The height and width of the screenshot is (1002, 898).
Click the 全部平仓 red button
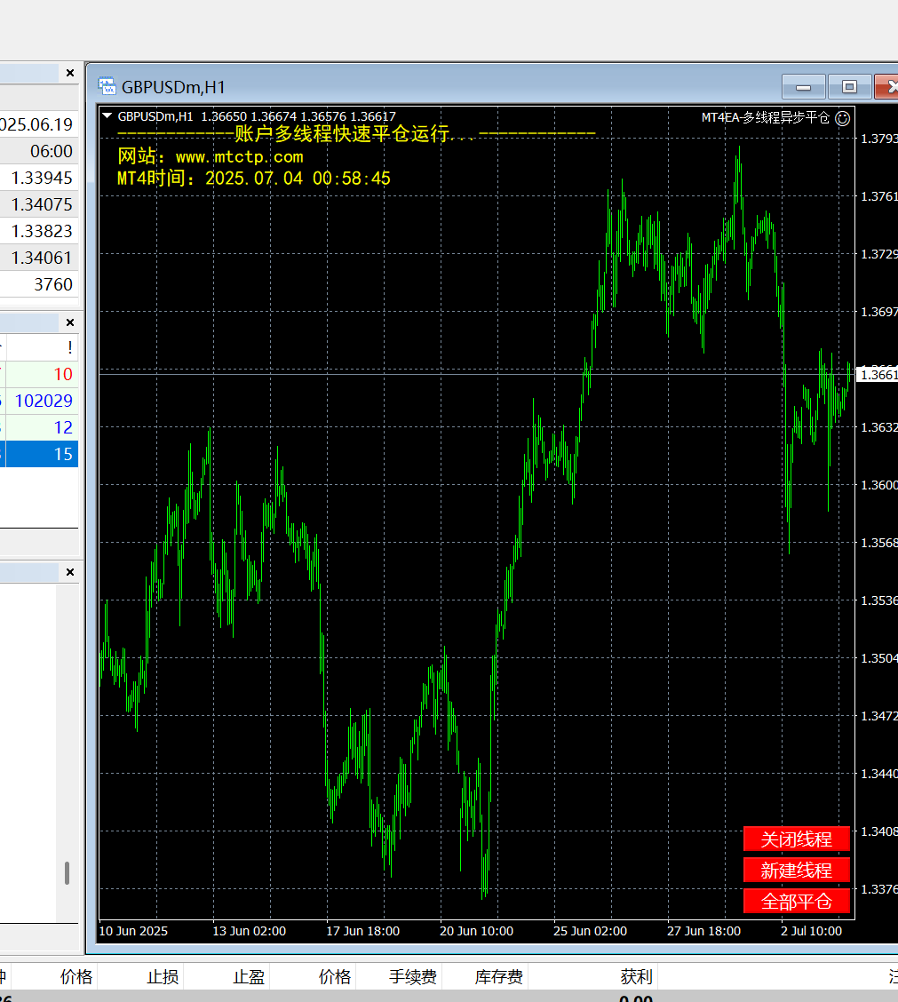797,902
